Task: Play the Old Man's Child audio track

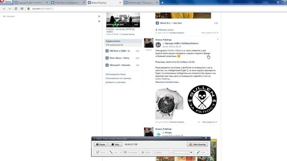Action: (107, 51)
